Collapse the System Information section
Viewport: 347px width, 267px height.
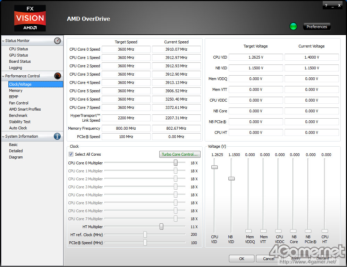(3, 137)
